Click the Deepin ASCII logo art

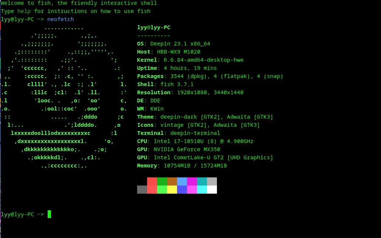pos(64,96)
